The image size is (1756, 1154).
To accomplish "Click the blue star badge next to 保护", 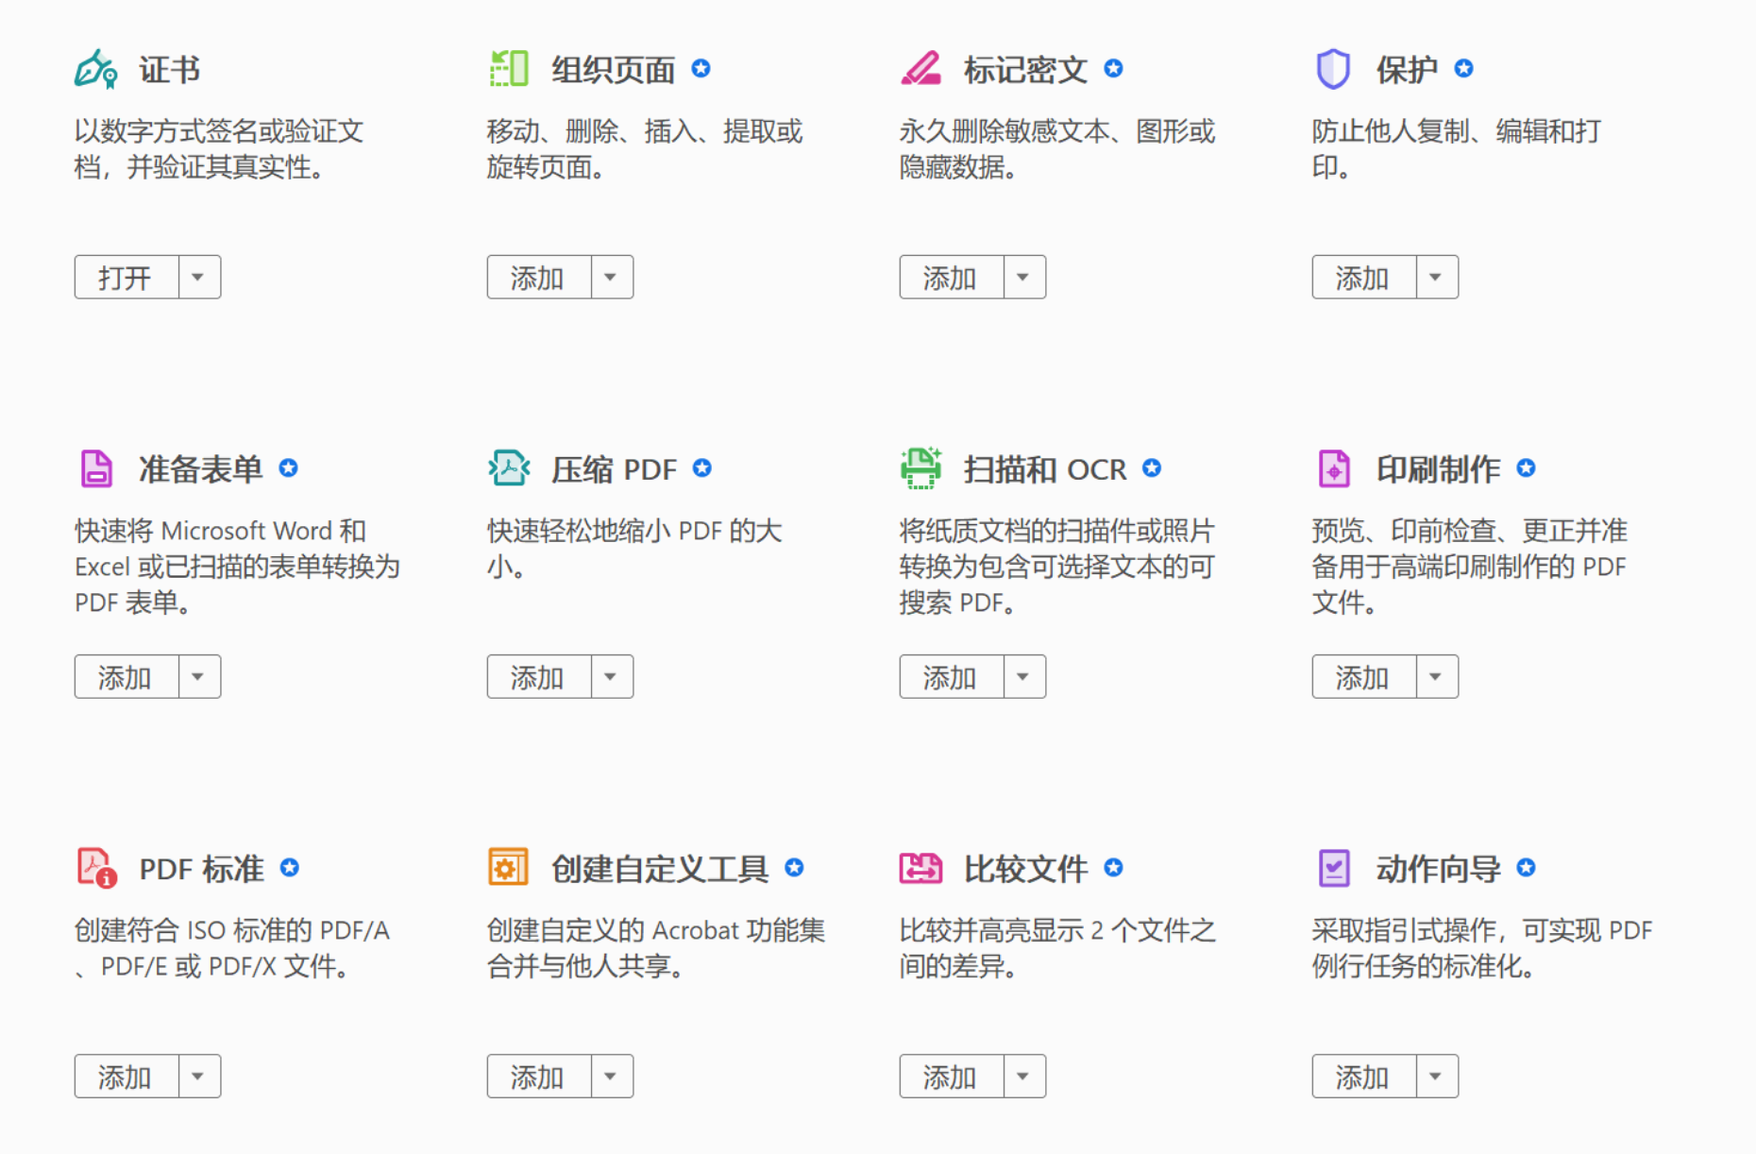I will (1463, 68).
